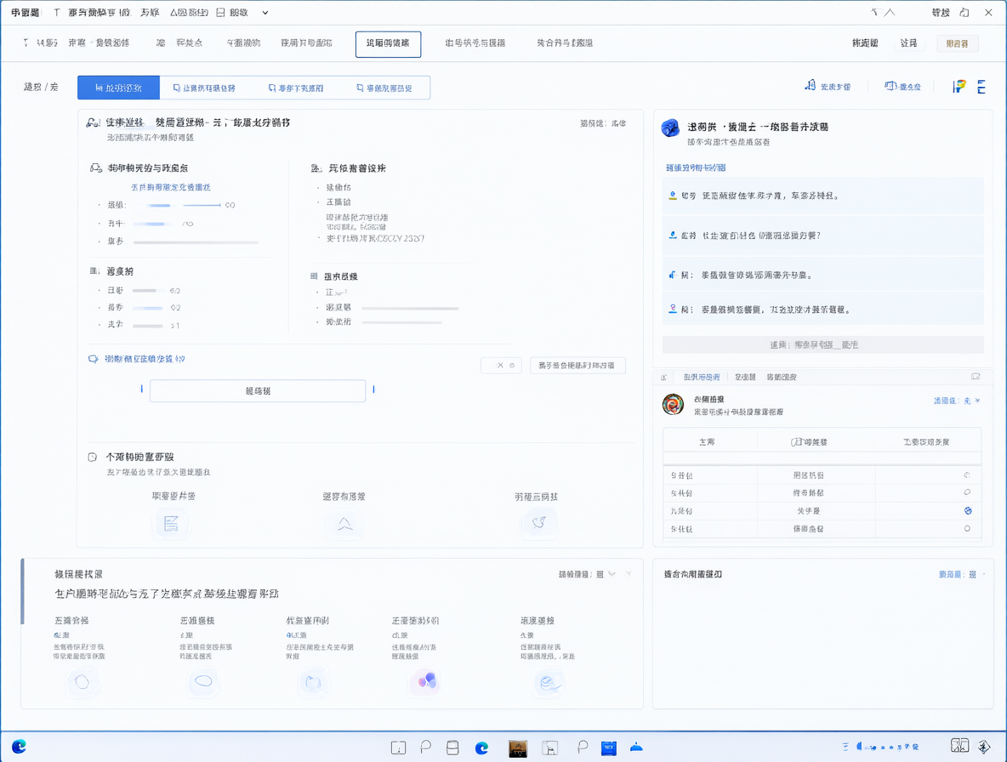Click the wide input field below the speech-bubble link
Screen dimensions: 1007x762
coord(258,391)
